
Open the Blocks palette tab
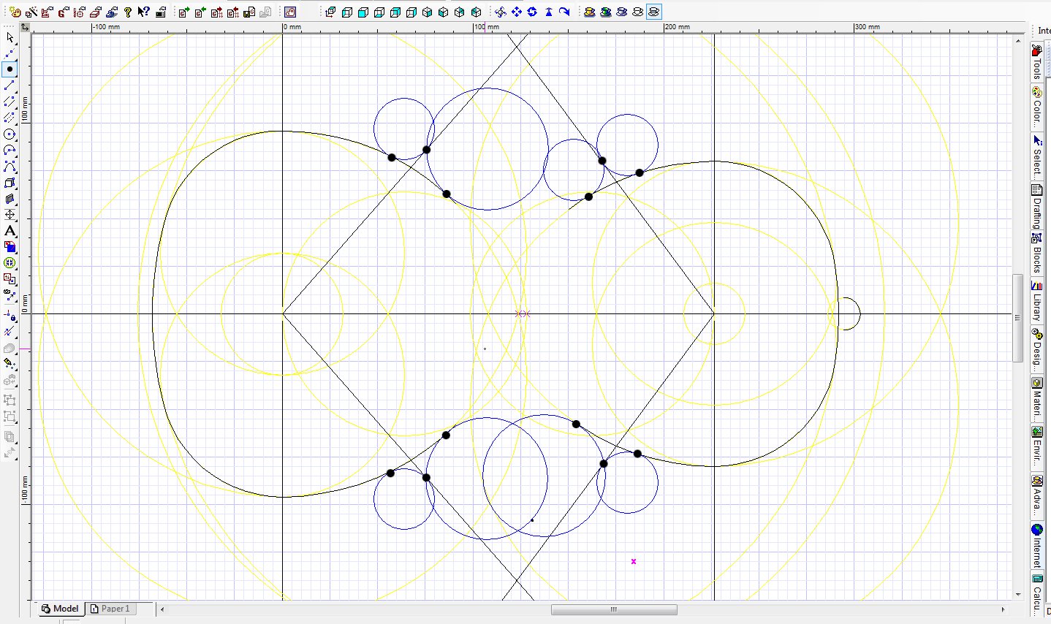click(1037, 253)
